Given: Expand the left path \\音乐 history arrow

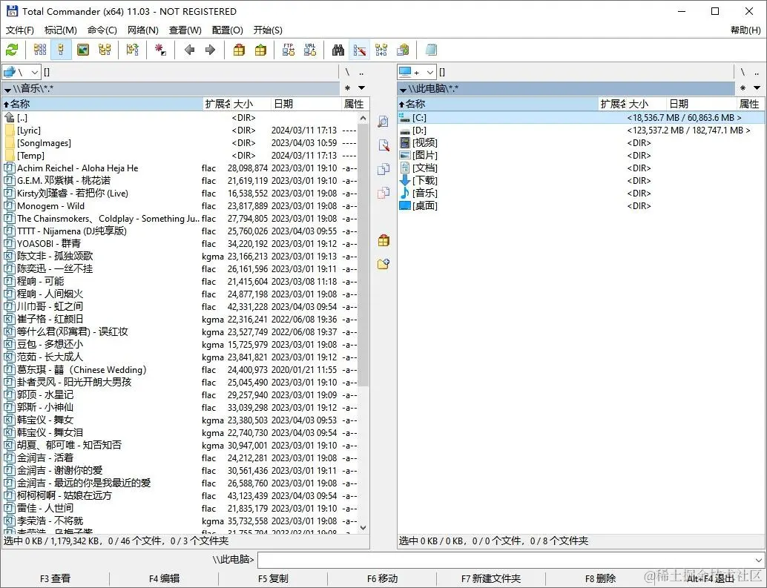Looking at the screenshot, I should (8, 90).
